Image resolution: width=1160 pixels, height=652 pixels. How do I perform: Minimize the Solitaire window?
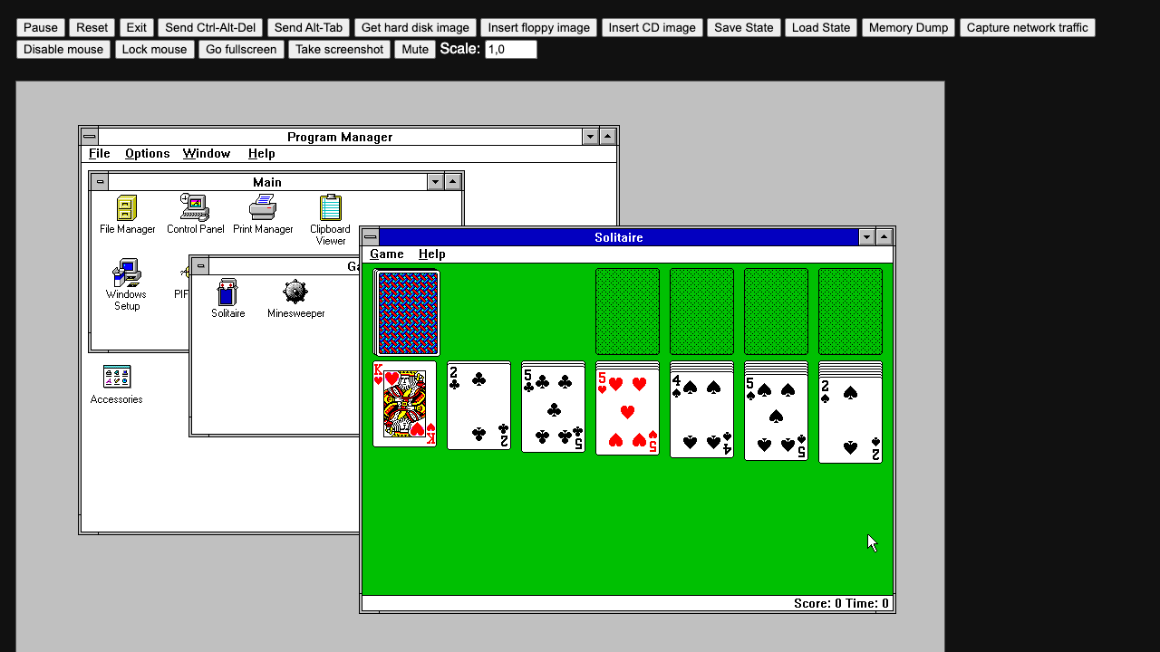[x=867, y=237]
